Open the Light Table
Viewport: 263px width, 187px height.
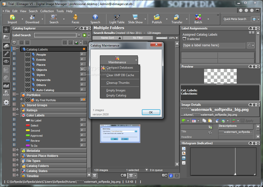(117, 19)
